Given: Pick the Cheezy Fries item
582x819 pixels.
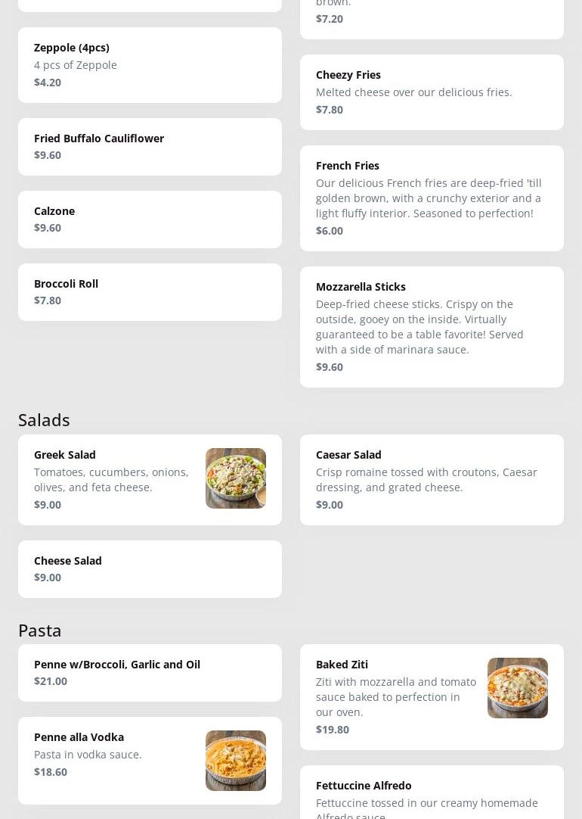Looking at the screenshot, I should click(x=432, y=92).
